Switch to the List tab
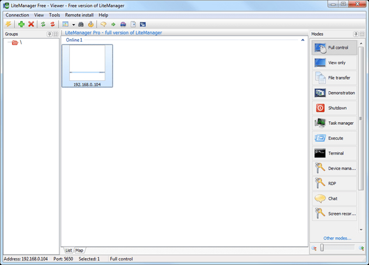Screen dimensions: 369x265 pyautogui.click(x=69, y=250)
